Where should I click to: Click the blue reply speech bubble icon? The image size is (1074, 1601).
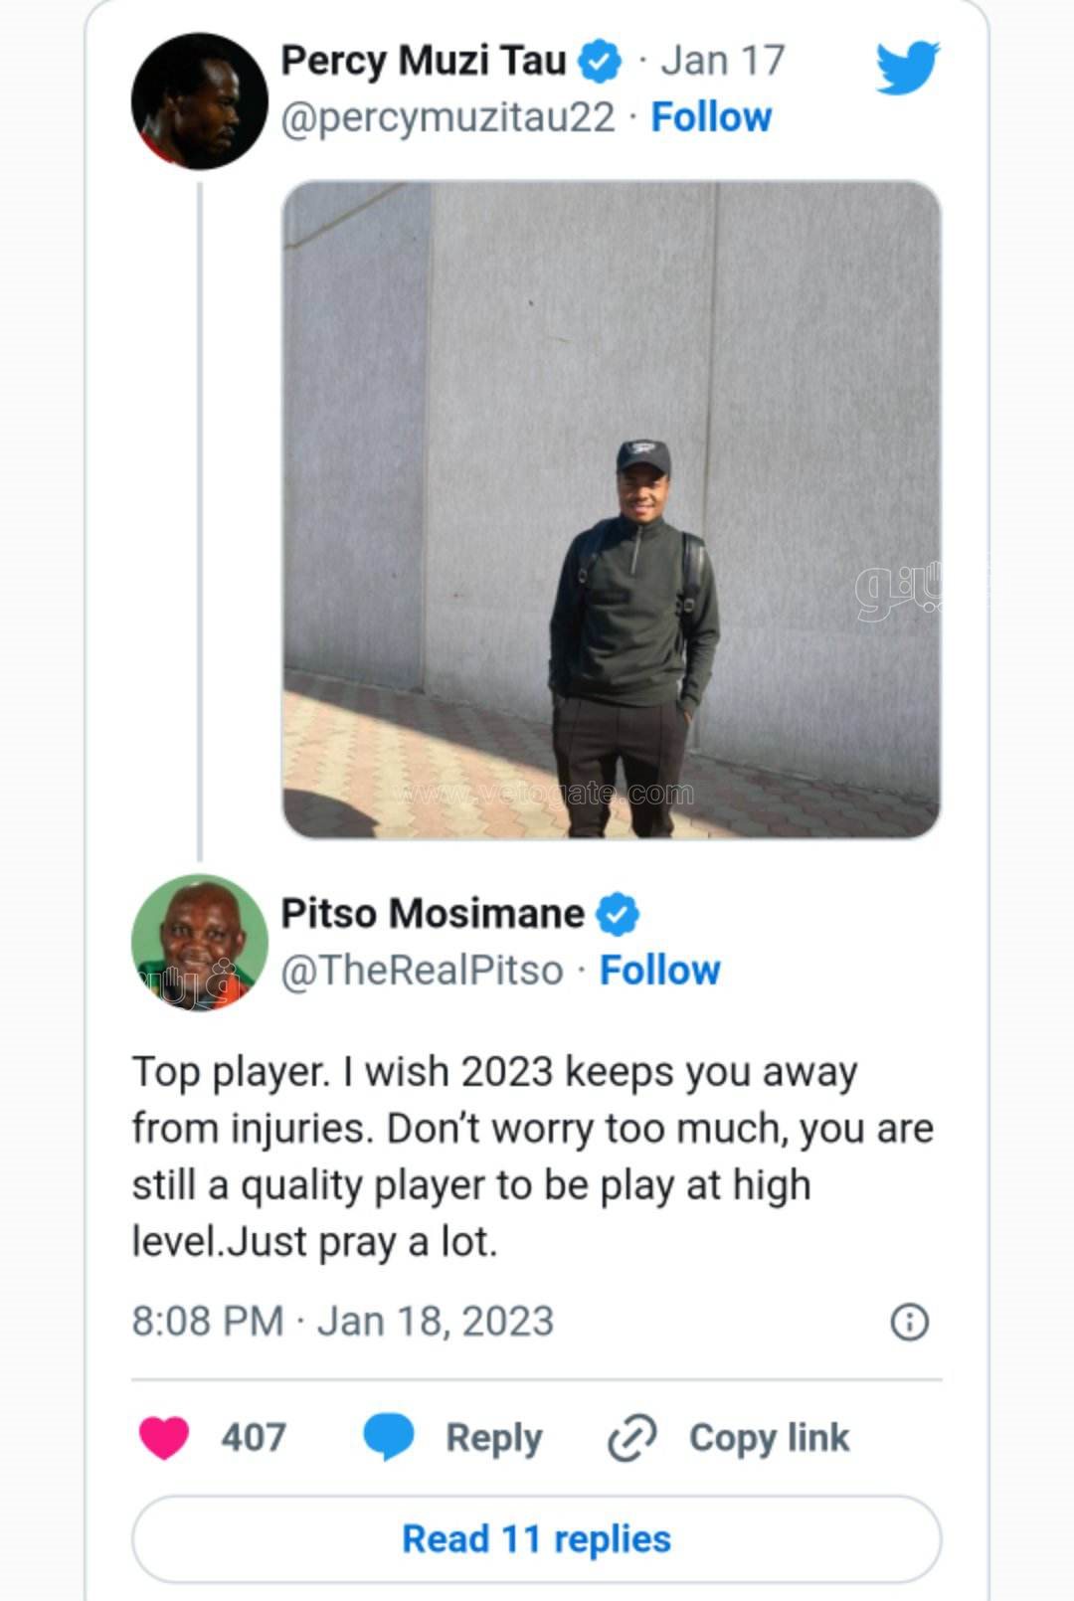(x=388, y=1438)
